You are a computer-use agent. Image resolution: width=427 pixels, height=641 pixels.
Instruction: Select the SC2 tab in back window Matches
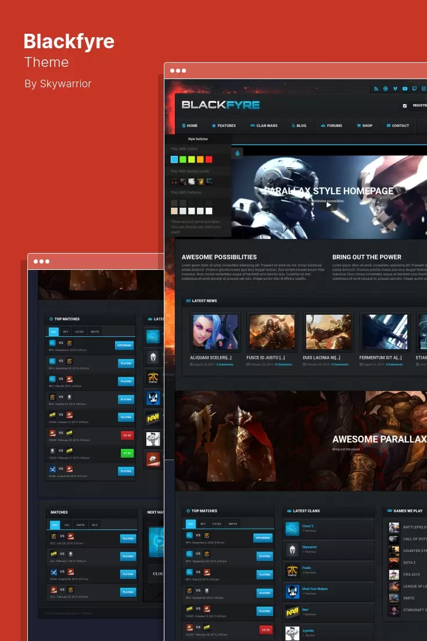95,525
